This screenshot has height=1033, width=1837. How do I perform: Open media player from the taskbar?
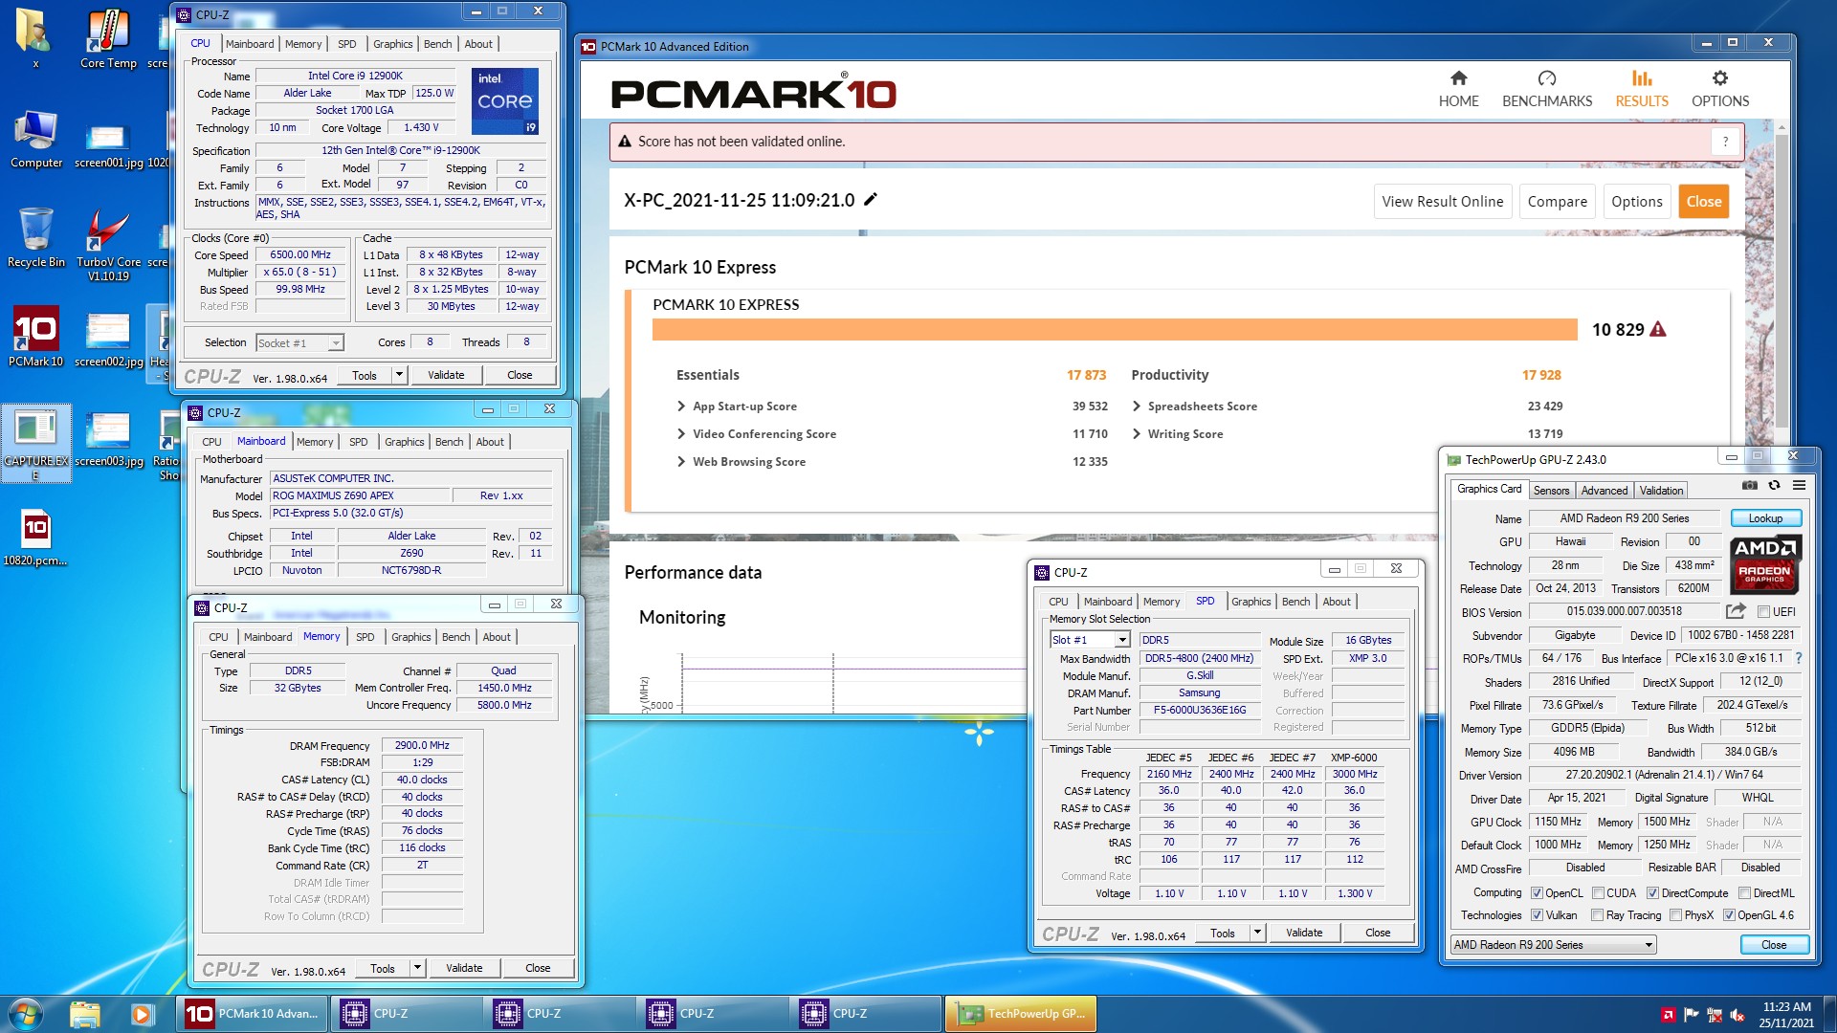tap(142, 1014)
